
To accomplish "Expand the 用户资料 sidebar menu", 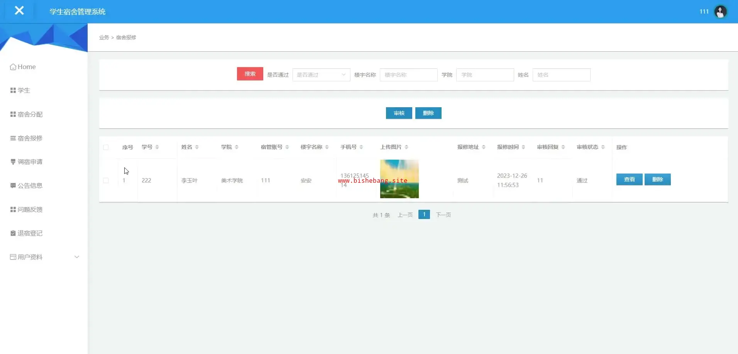I will click(x=76, y=257).
